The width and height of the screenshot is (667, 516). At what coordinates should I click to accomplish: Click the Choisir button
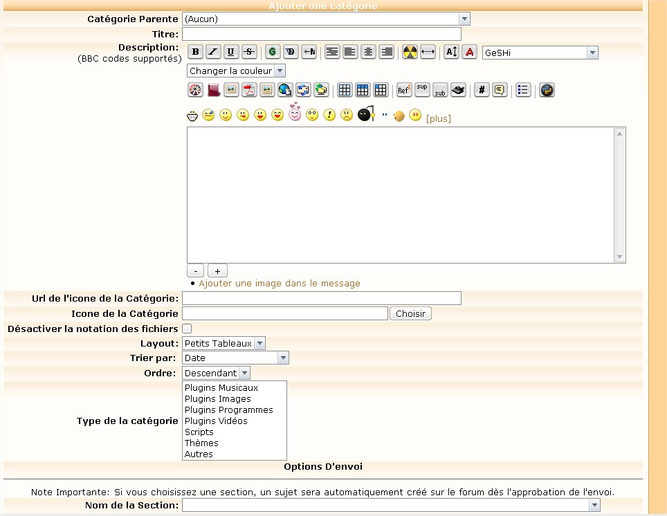click(x=410, y=314)
